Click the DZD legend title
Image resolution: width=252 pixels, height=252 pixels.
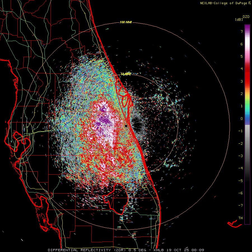pos(246,17)
